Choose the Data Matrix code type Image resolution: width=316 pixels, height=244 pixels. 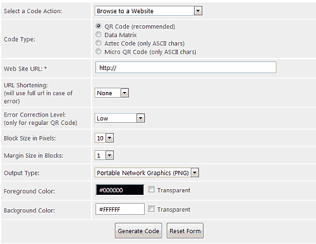98,35
